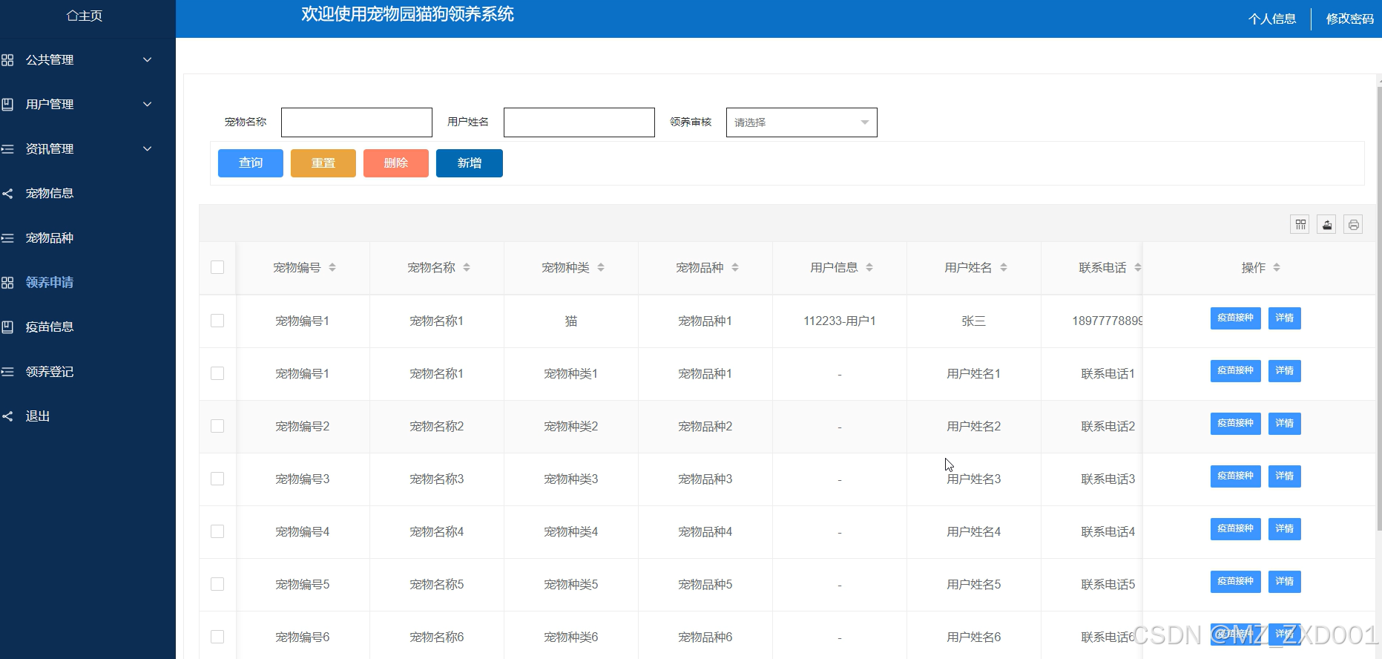Image resolution: width=1382 pixels, height=659 pixels.
Task: Click the 112233-用户1 cell
Action: click(840, 321)
